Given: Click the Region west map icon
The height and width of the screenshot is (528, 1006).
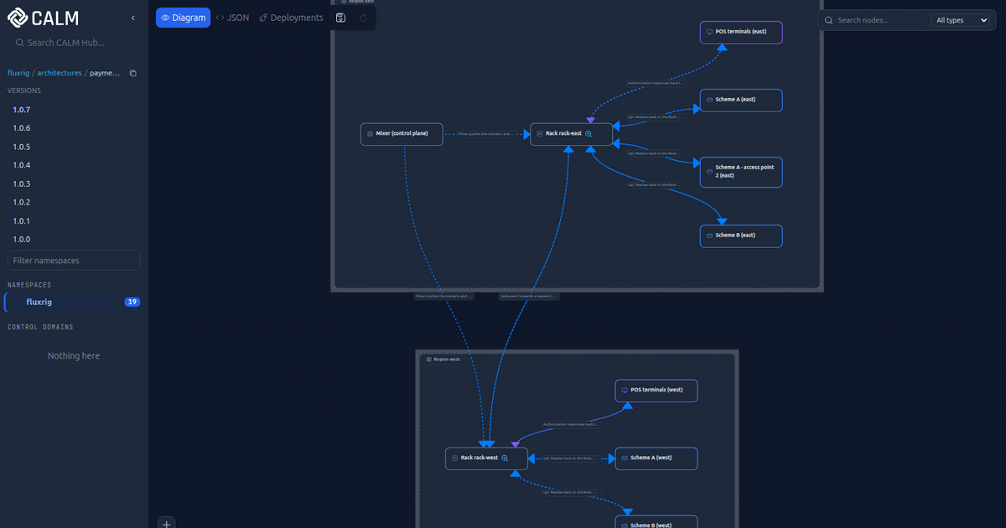Looking at the screenshot, I should (429, 359).
